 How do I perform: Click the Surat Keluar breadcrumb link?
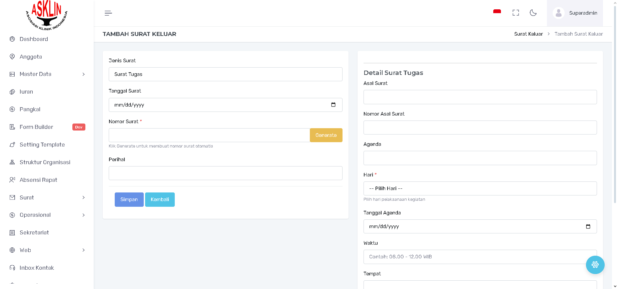click(x=528, y=34)
